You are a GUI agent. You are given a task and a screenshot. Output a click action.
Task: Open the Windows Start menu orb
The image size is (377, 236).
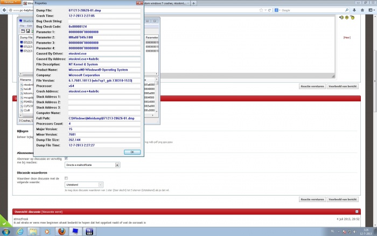click(x=6, y=232)
